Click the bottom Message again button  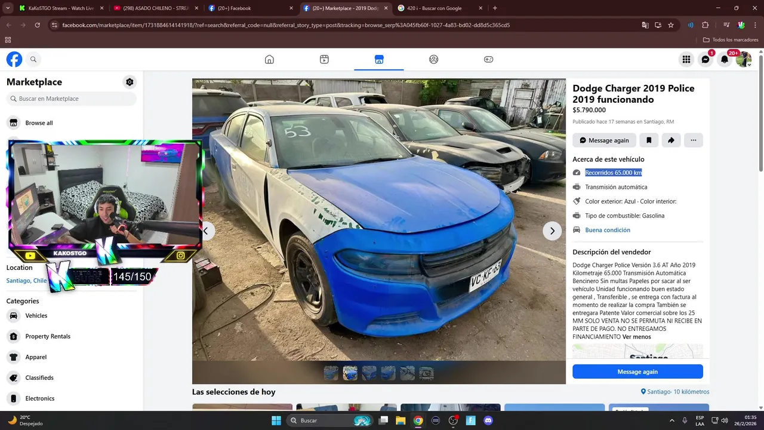637,371
